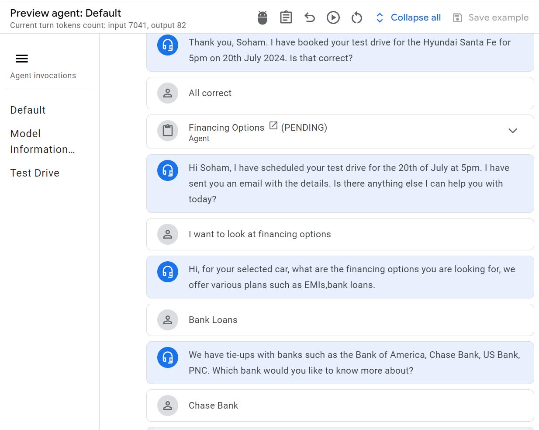Click user avatar beside 'Bank Loans'
539x430 pixels.
click(168, 320)
